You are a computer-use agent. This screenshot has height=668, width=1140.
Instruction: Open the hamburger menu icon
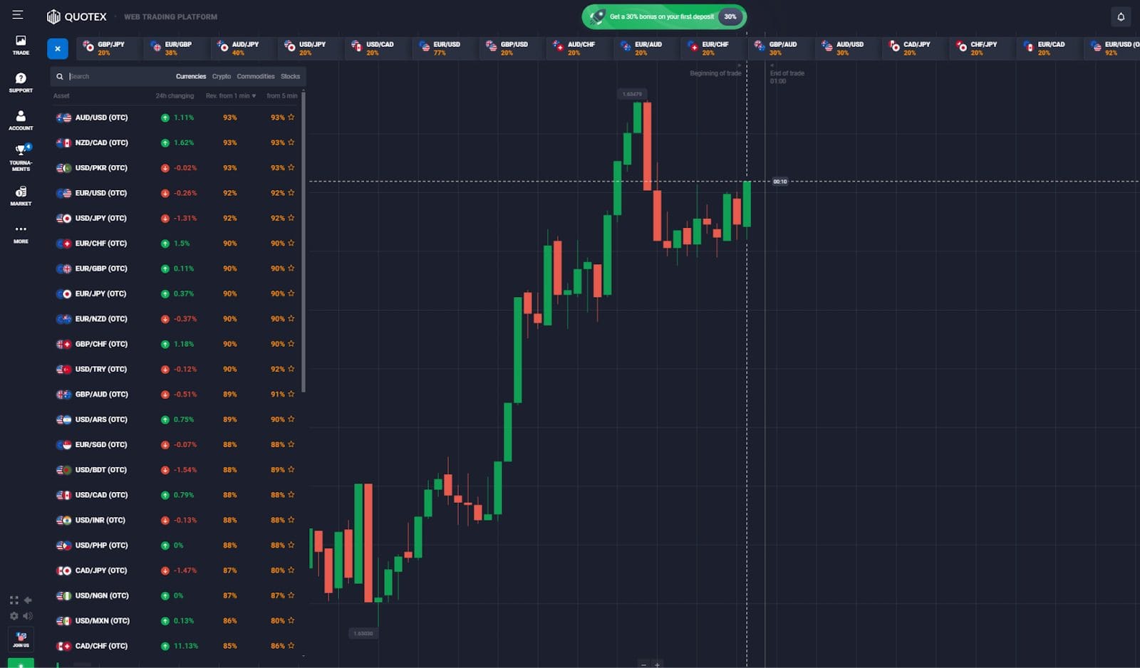[x=18, y=15]
